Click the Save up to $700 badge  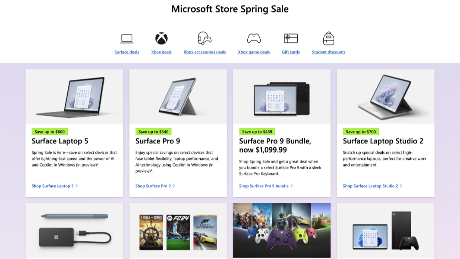point(362,131)
